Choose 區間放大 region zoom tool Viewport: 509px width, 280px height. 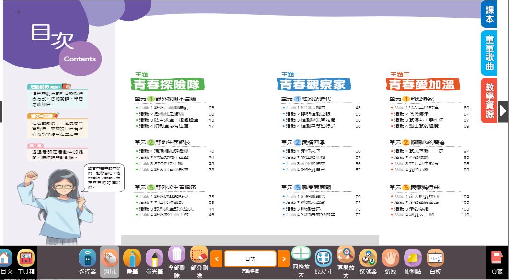click(346, 262)
